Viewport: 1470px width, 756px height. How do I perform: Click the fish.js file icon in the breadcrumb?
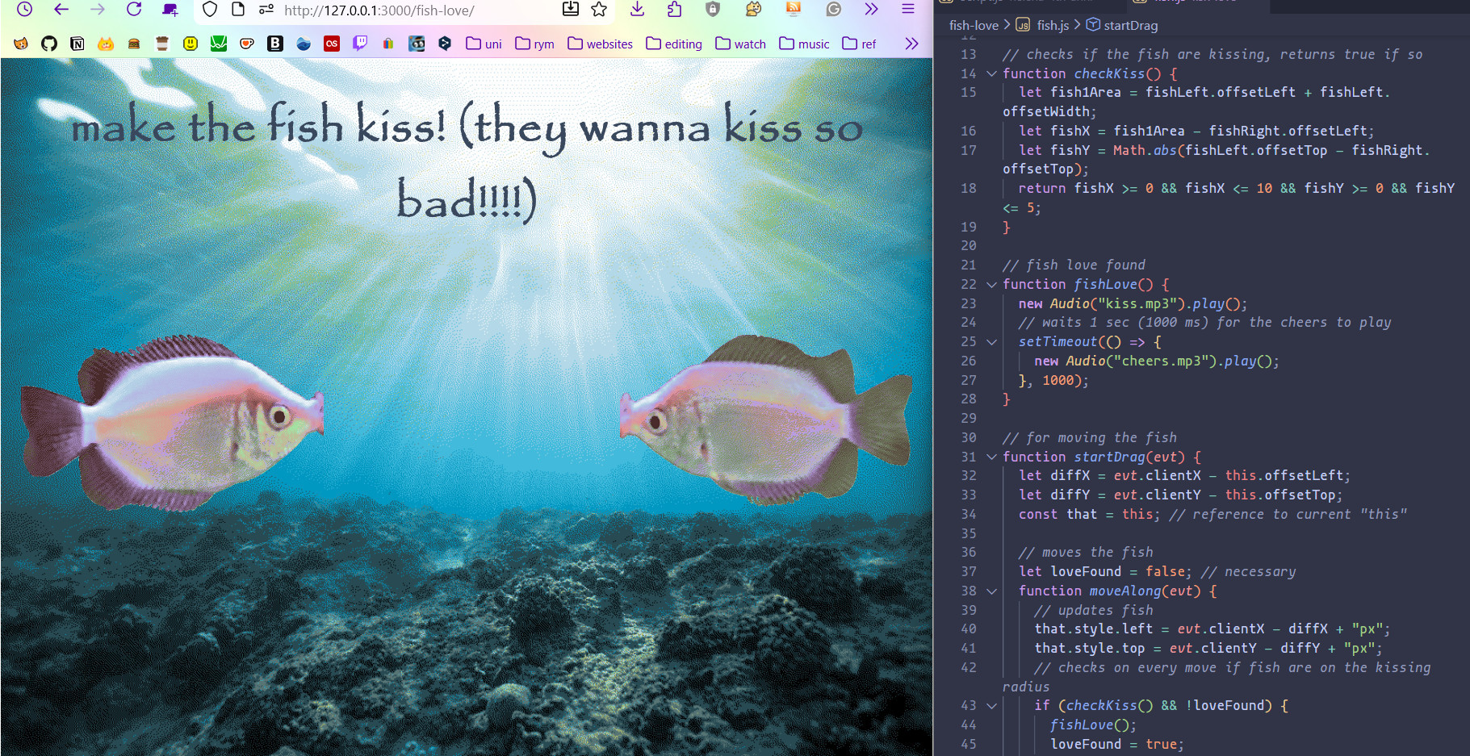tap(1023, 25)
